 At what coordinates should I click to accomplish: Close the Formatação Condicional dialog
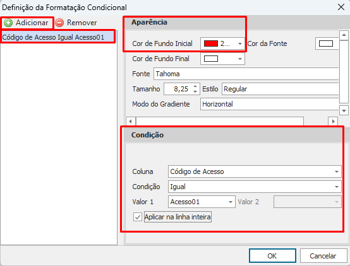tap(341, 7)
